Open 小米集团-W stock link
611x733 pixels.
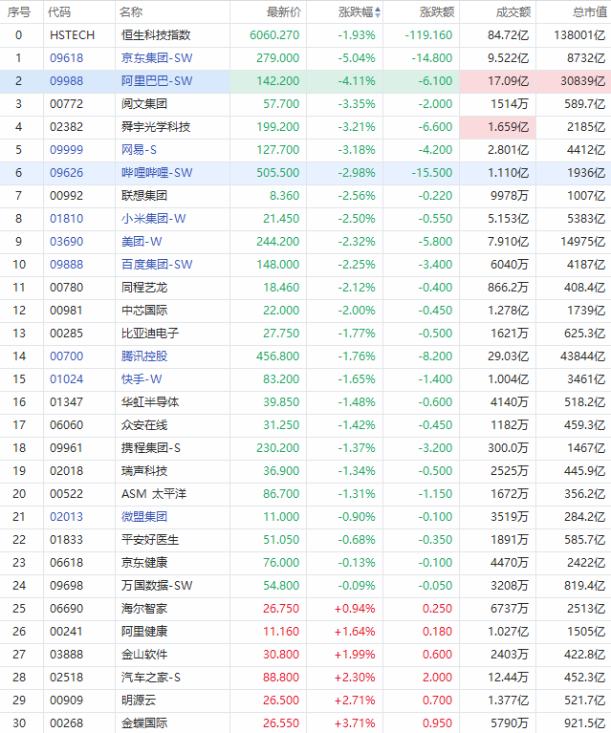[x=153, y=218]
